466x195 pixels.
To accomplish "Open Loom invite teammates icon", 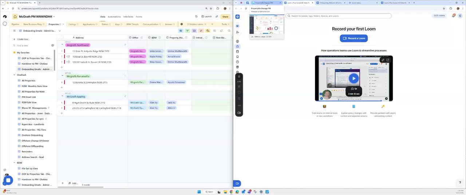I will pos(237,32).
